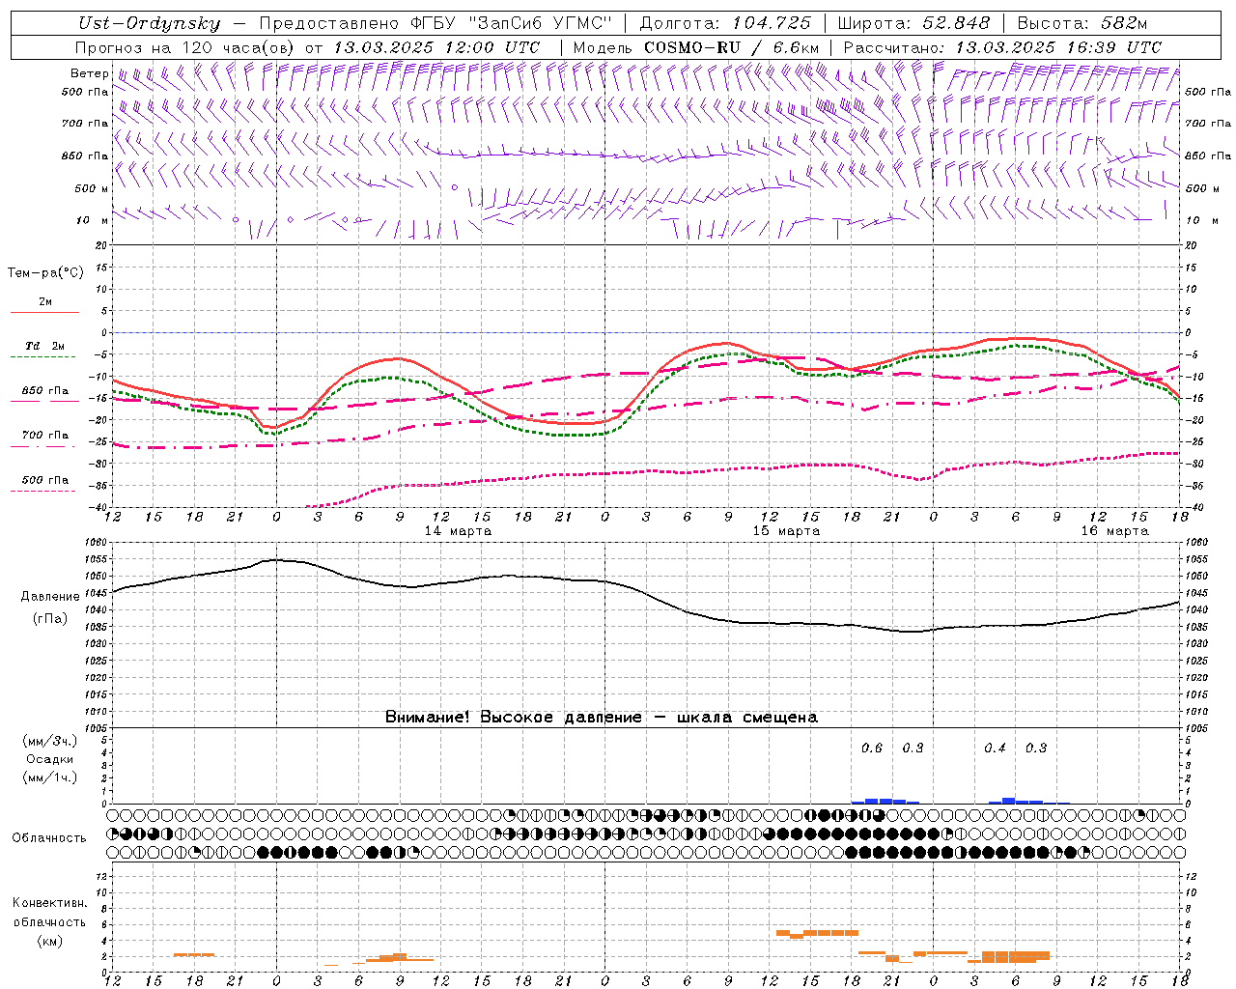The height and width of the screenshot is (989, 1236).
Task: Click the high pressure warning text
Action: click(601, 718)
